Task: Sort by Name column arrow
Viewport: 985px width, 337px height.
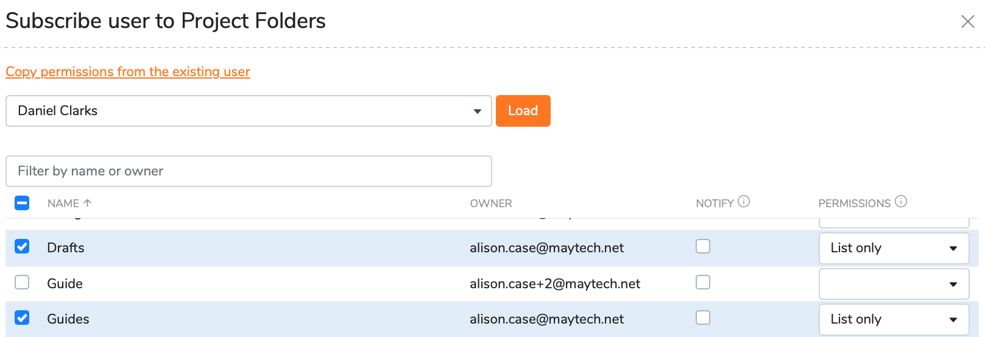Action: coord(88,203)
